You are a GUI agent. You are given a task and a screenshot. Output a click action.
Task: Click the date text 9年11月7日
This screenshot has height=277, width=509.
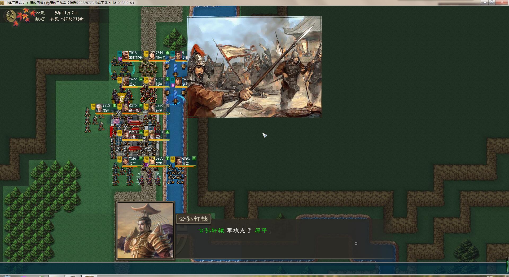pyautogui.click(x=66, y=13)
